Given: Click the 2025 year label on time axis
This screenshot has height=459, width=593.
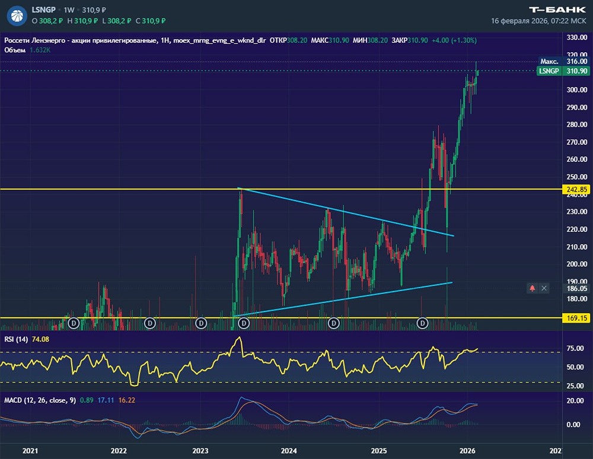Looking at the screenshot, I should pos(379,451).
